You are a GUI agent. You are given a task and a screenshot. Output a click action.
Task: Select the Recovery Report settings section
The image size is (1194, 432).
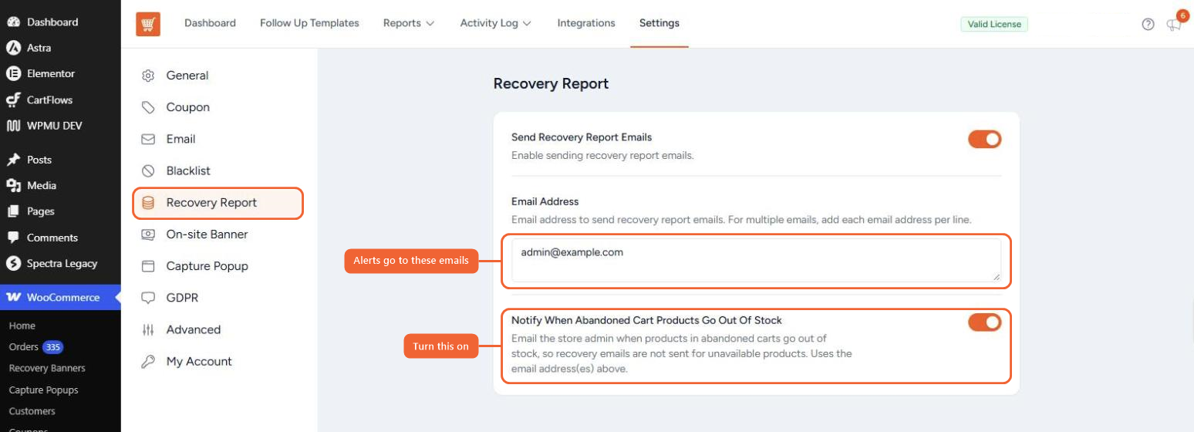(218, 203)
